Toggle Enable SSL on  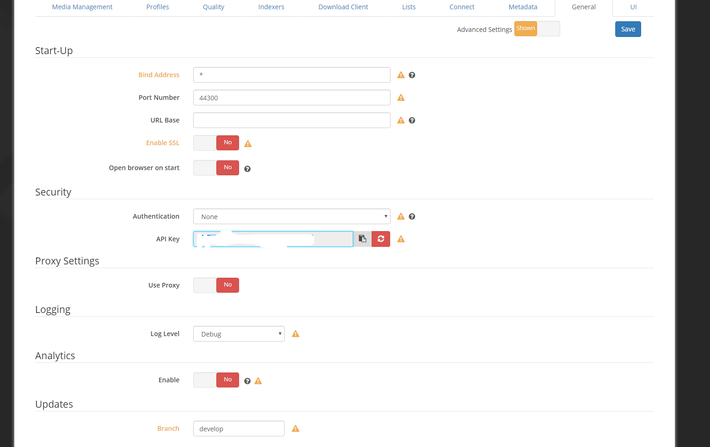click(216, 142)
